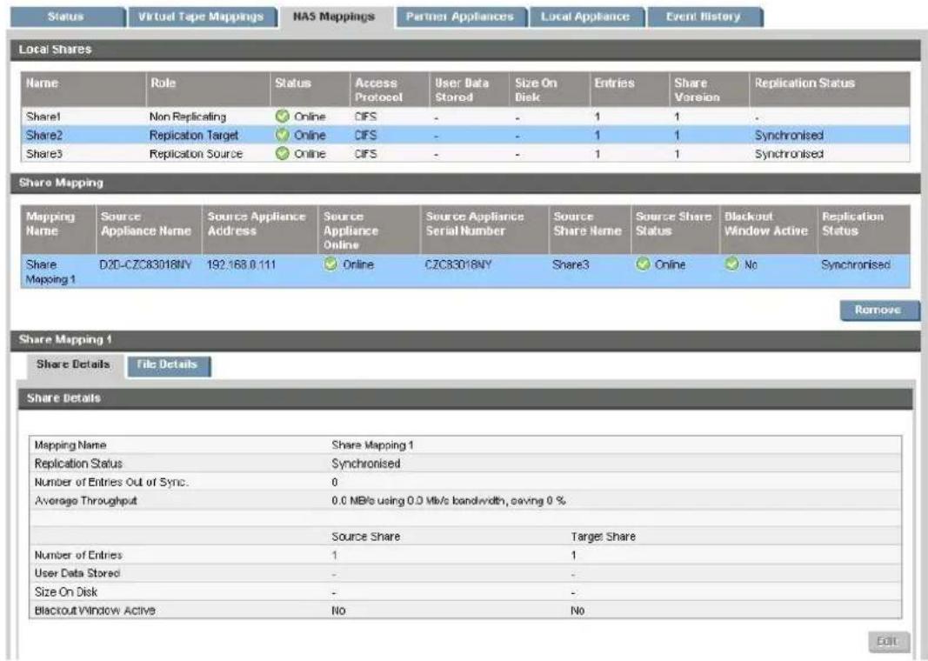Screen dimensions: 928x661
Task: Select Share3 in Local Shares table
Action: click(43, 153)
